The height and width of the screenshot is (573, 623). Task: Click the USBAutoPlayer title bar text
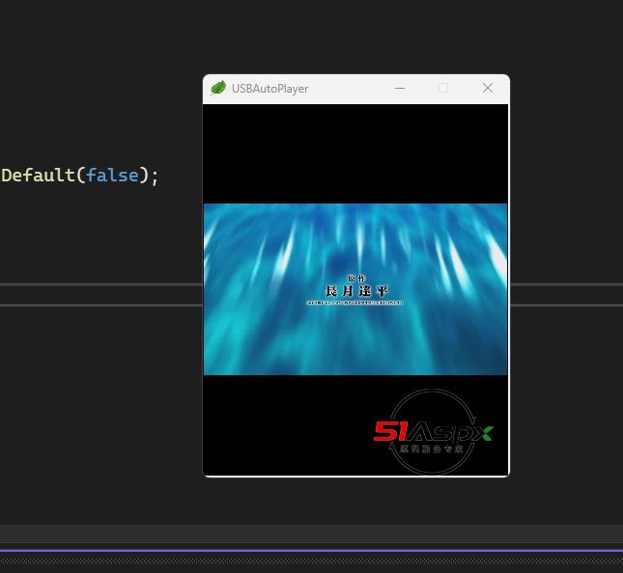pos(269,89)
